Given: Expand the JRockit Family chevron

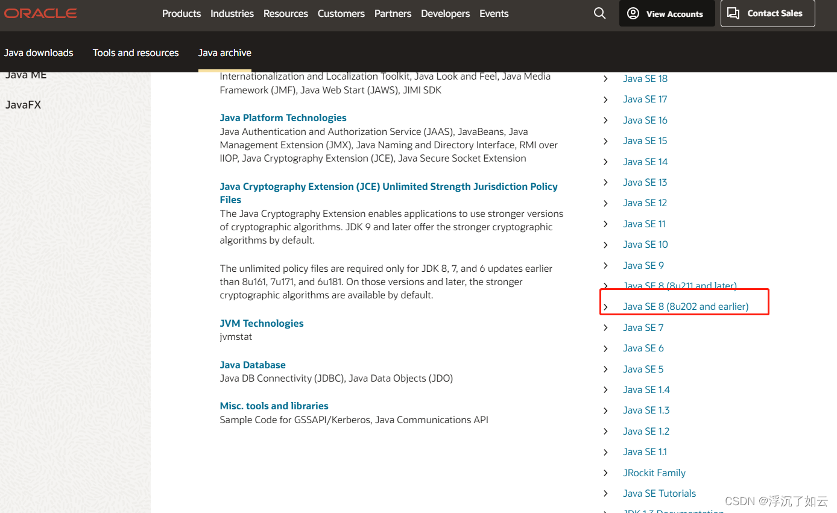Looking at the screenshot, I should [605, 473].
